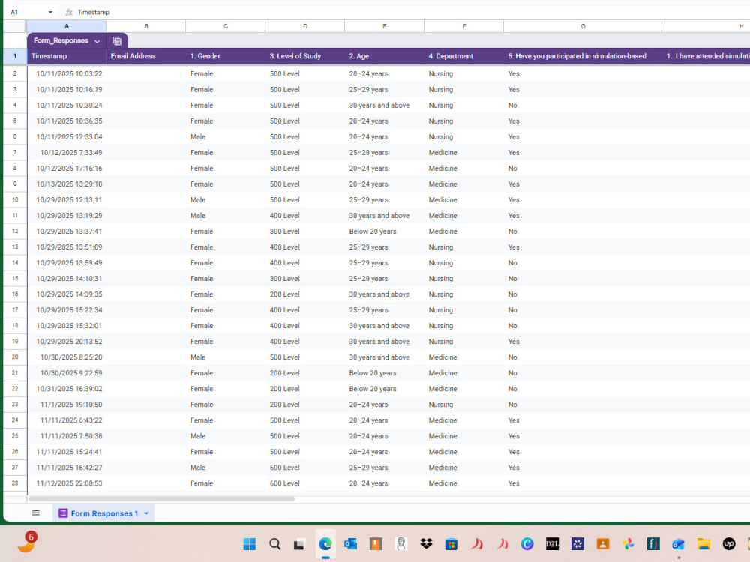Click the formula bar showing Timestamp
This screenshot has width=750, height=562.
411,13
